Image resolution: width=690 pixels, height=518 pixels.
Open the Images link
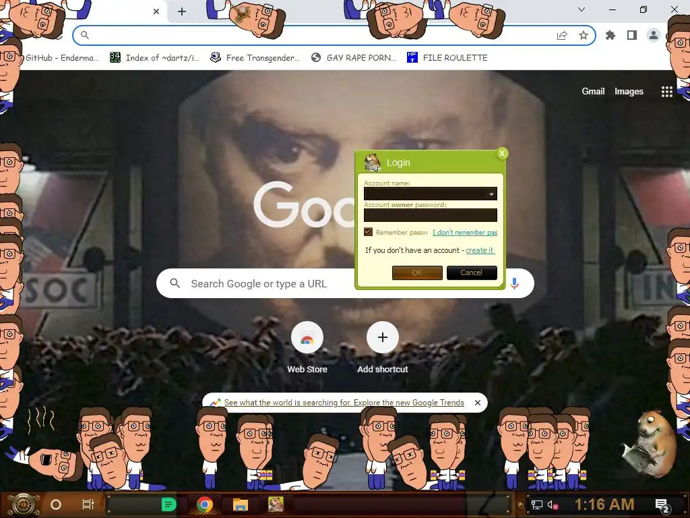[629, 91]
